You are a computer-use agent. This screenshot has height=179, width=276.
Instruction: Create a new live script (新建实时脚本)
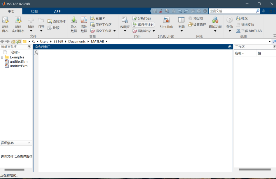(18, 25)
